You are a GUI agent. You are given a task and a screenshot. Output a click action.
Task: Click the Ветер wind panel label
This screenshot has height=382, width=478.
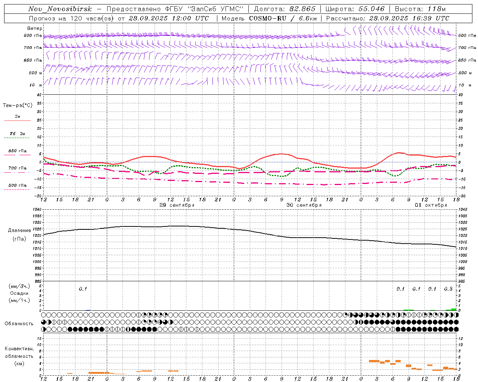pos(35,28)
